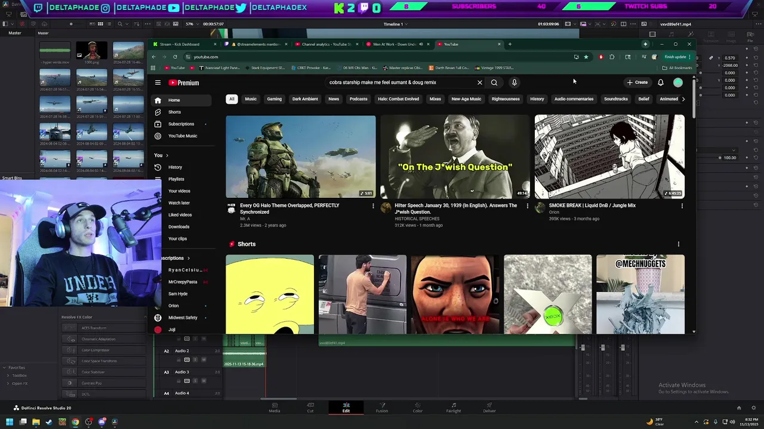This screenshot has height=429, width=764.
Task: Solo the Audio 2 track
Action: coord(195,360)
